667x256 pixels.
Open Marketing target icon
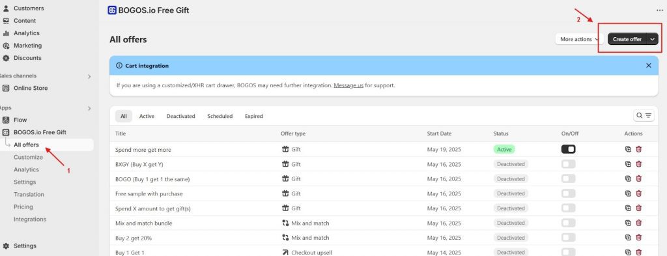coord(6,46)
